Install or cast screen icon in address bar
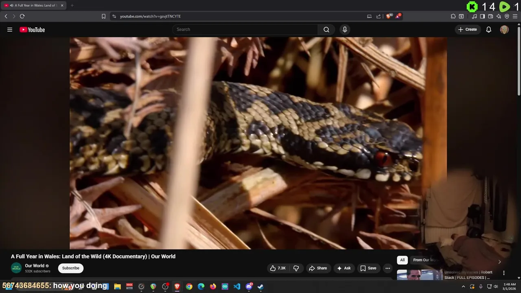 click(369, 16)
